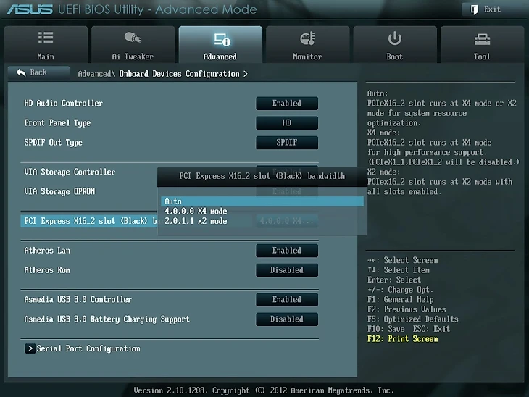Click the Back arrow icon
The width and height of the screenshot is (529, 397).
tap(21, 72)
